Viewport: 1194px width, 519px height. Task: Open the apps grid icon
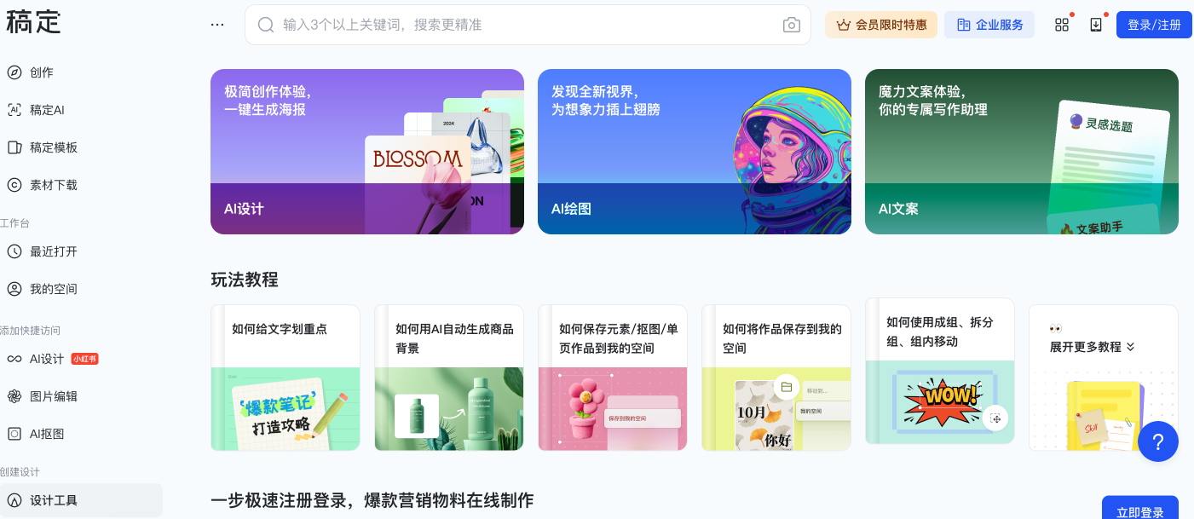pyautogui.click(x=1062, y=25)
